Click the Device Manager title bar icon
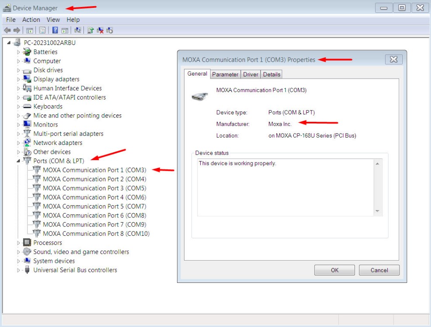This screenshot has height=327, width=431. point(7,8)
